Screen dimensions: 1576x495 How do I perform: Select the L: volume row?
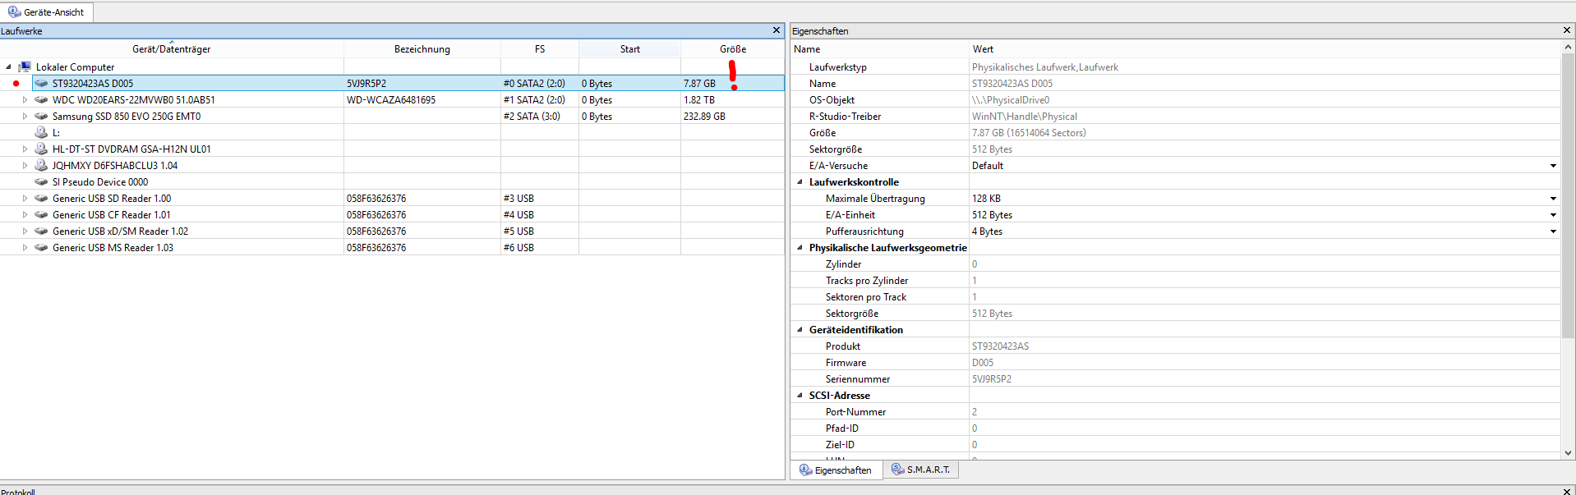coord(392,133)
